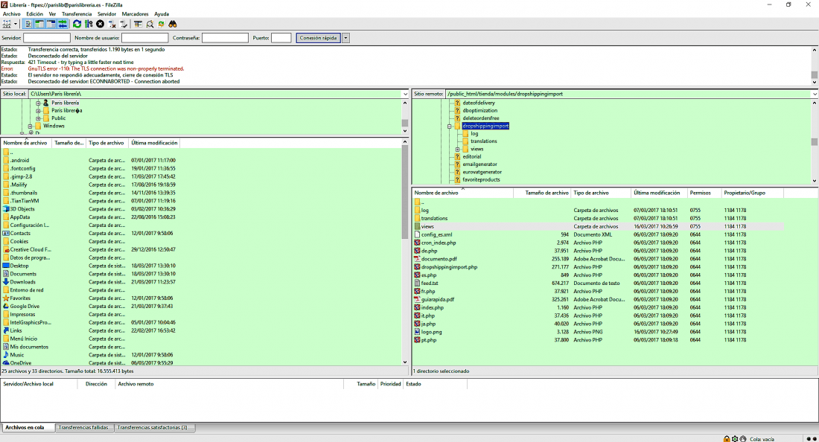This screenshot has height=442, width=819.
Task: Open the Site Manager dropdown arrow
Action: tap(16, 24)
